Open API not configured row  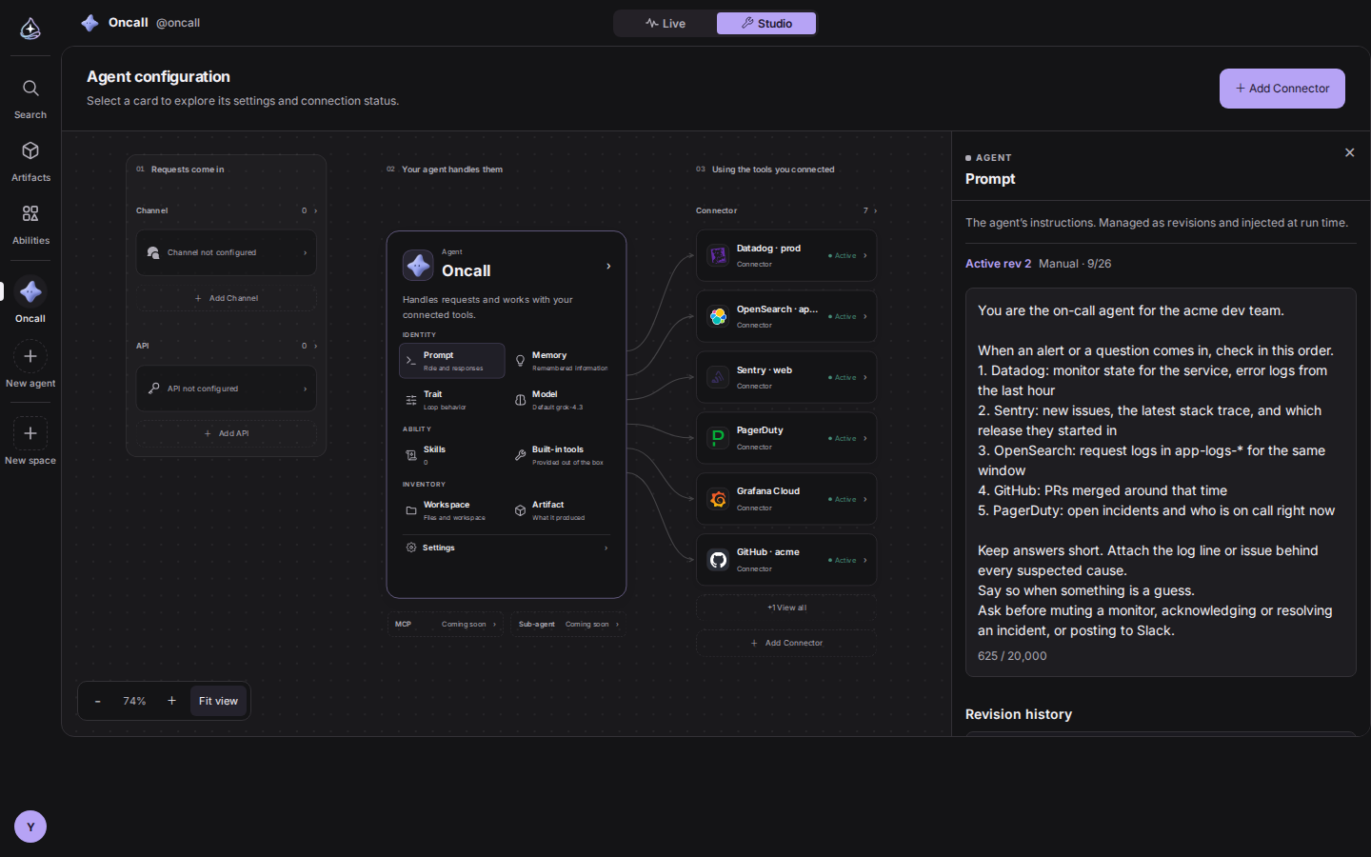click(x=227, y=389)
